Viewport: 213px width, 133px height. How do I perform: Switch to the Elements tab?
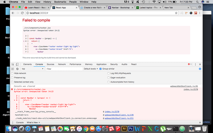pos(27,64)
